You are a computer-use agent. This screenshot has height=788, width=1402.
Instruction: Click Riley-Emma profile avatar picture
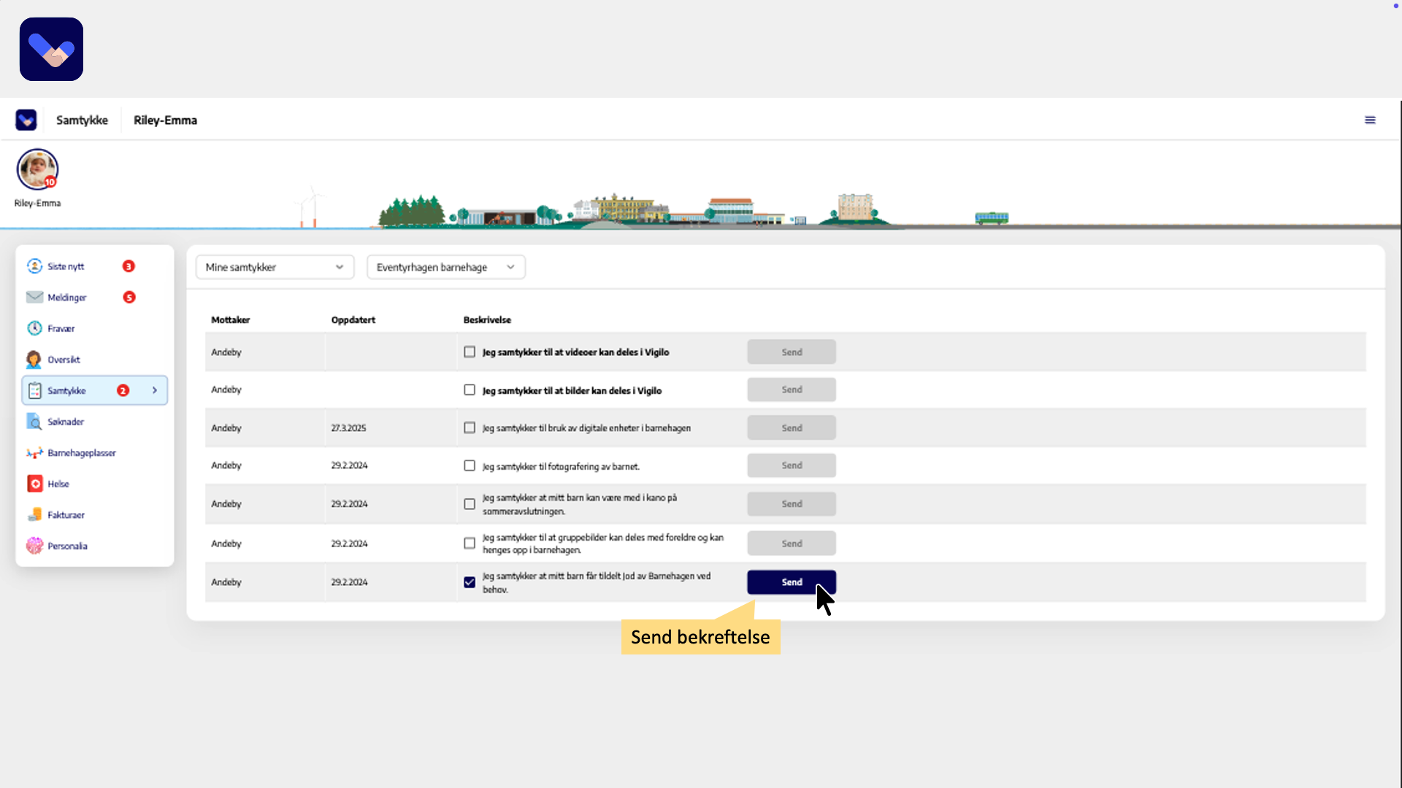pyautogui.click(x=37, y=169)
